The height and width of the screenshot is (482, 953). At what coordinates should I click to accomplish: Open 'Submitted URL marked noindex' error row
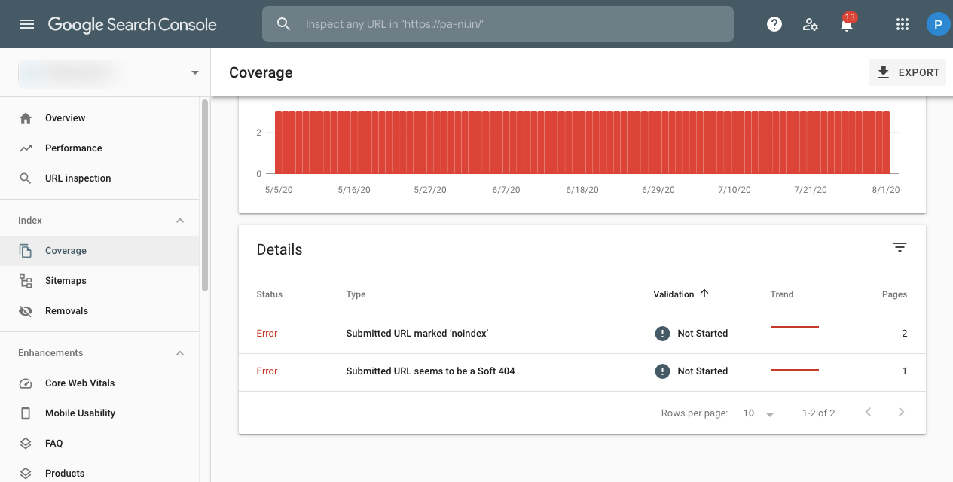(x=582, y=334)
